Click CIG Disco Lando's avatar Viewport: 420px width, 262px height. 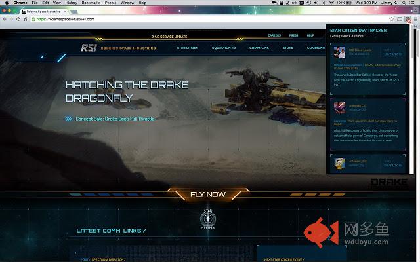pyautogui.click(x=340, y=52)
